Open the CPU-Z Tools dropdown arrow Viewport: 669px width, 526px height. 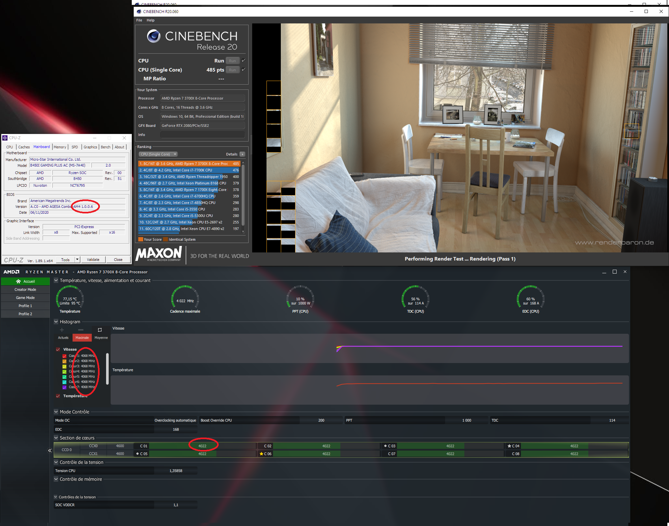(77, 260)
